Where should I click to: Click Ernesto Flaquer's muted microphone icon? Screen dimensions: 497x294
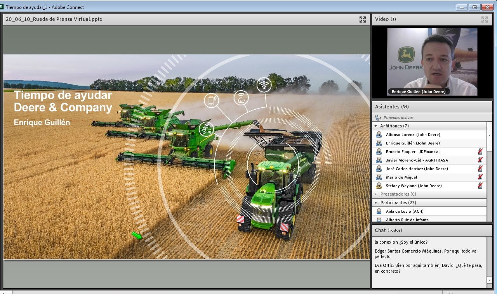pos(480,152)
